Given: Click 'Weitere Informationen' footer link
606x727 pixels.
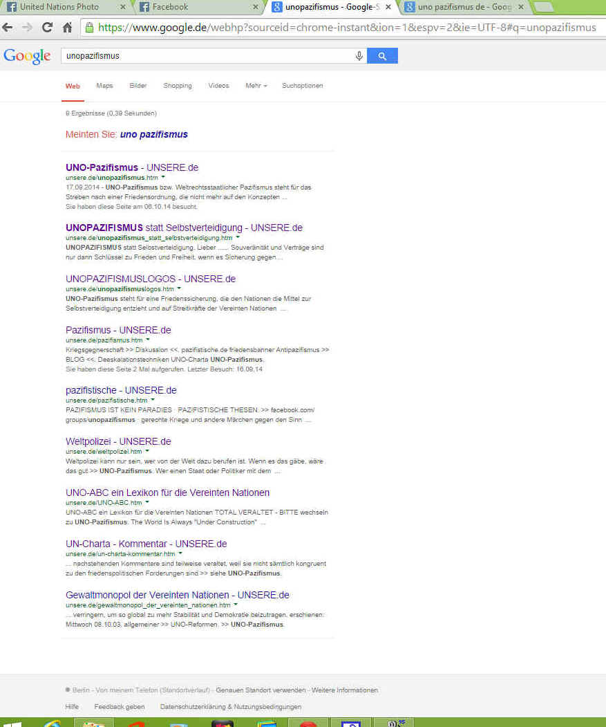Looking at the screenshot, I should pyautogui.click(x=345, y=690).
